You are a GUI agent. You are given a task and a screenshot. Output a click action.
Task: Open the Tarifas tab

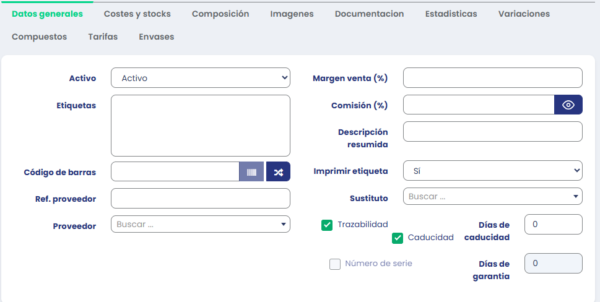(x=103, y=37)
